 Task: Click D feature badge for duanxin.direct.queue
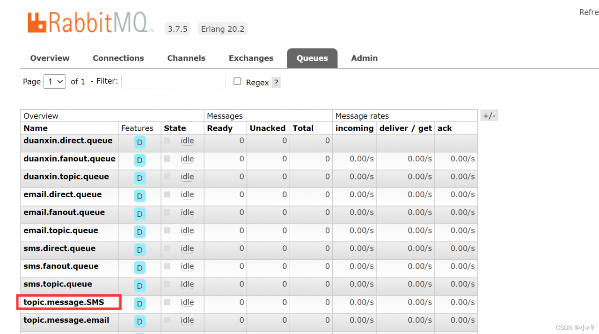coord(139,142)
